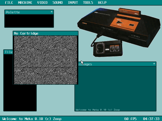
Task: Open the MACHINE menu
Action: [x=25, y=3]
